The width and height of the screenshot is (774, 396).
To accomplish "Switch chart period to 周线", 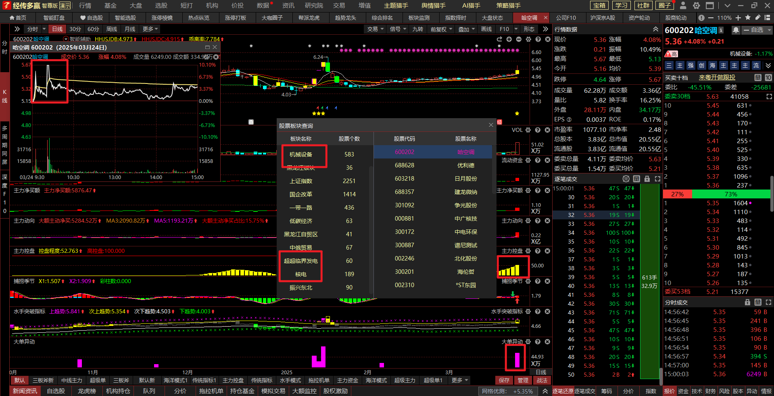I will pos(112,29).
